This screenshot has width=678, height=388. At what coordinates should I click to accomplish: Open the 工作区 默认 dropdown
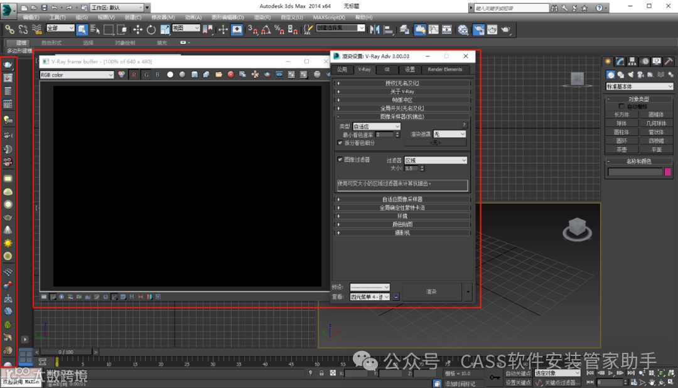[117, 8]
